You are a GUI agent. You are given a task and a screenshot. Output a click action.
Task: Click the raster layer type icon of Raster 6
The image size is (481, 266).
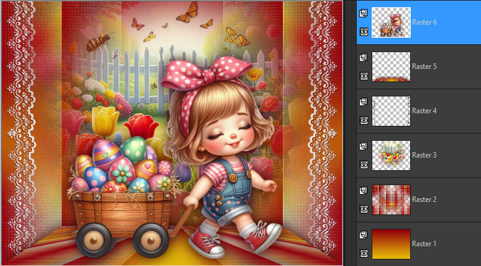[x=363, y=13]
